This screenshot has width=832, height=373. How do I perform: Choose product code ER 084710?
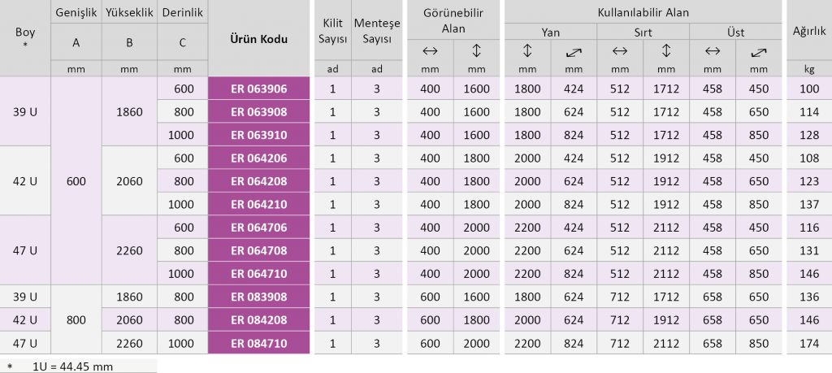[x=259, y=344]
